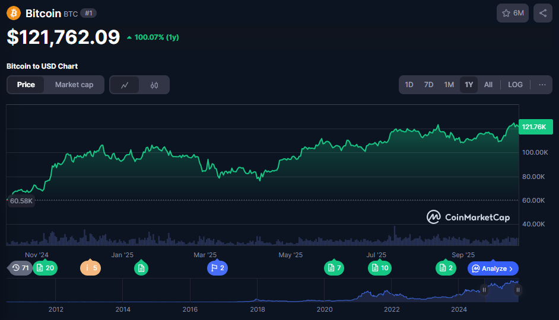
Task: Set chart range to 7D
Action: point(428,85)
